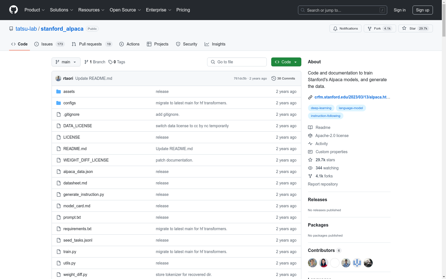Select the Code tab
446x279 pixels.
point(20,44)
